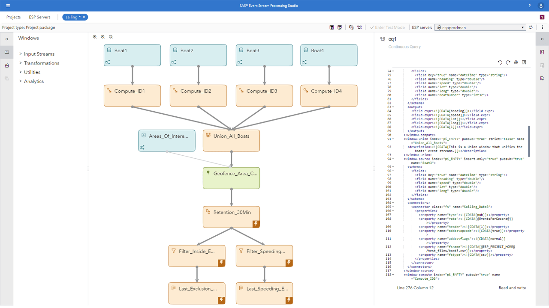This screenshot has width=549, height=308.
Task: Open the hamburger main menu
Action: coord(8,6)
